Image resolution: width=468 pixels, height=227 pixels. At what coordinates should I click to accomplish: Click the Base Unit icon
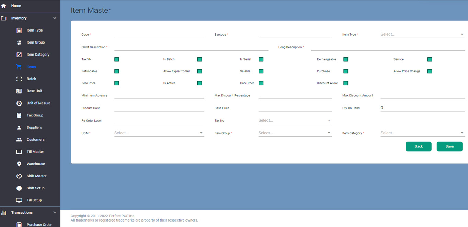point(19,91)
